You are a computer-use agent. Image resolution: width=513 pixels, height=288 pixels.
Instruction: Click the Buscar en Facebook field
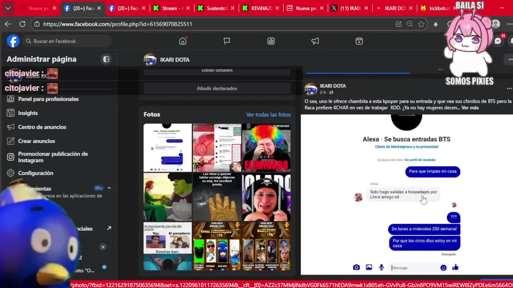point(67,41)
